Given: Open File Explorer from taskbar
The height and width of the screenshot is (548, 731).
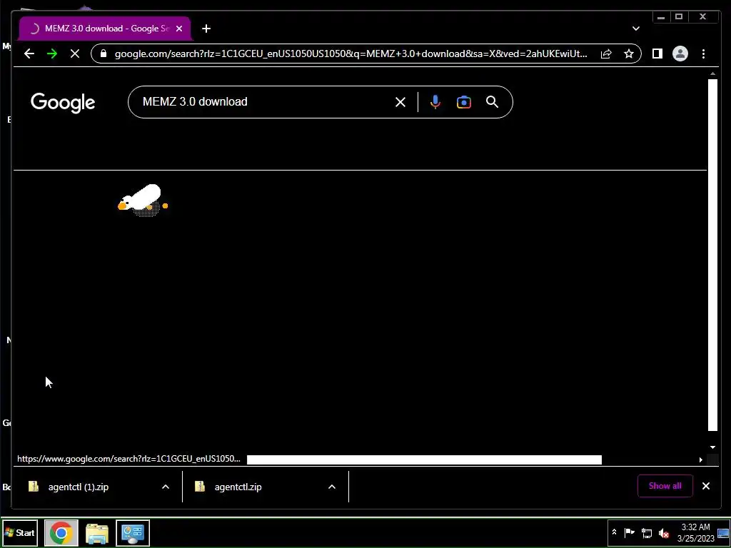Looking at the screenshot, I should point(97,532).
